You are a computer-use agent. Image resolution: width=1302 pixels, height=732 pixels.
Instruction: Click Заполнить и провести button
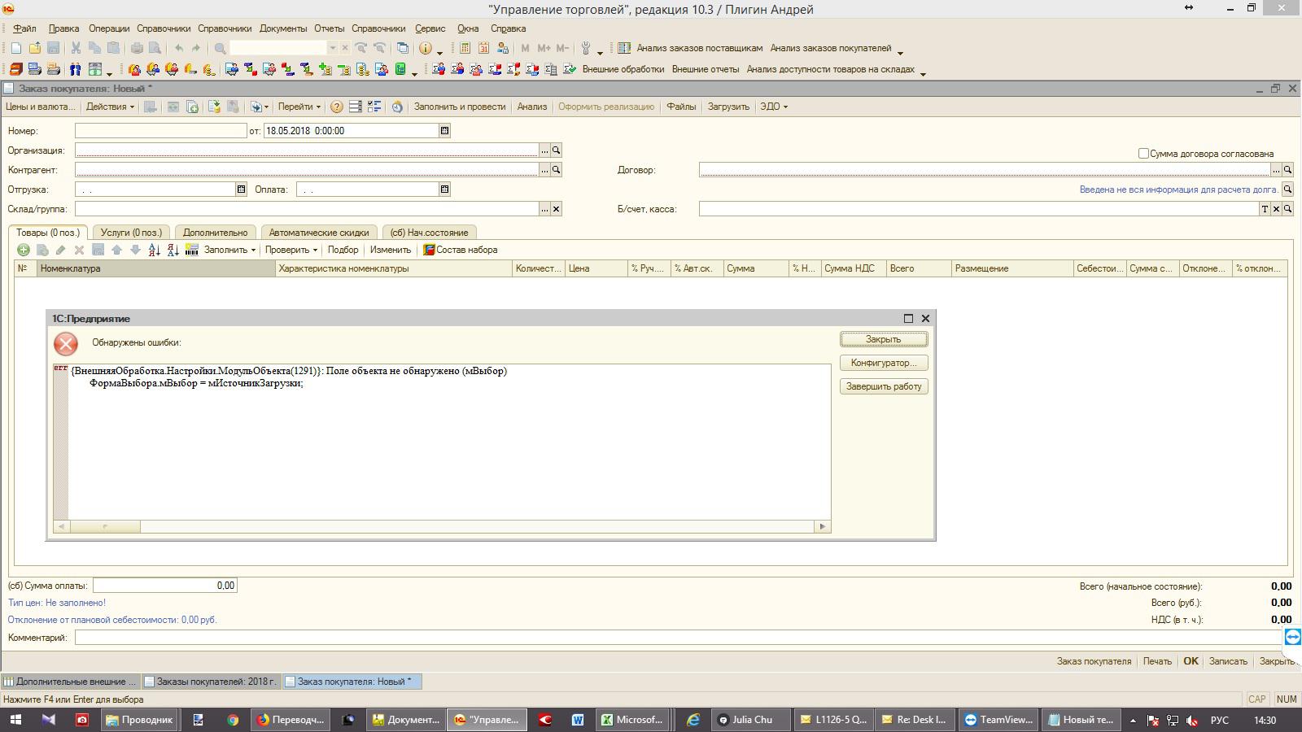point(460,107)
